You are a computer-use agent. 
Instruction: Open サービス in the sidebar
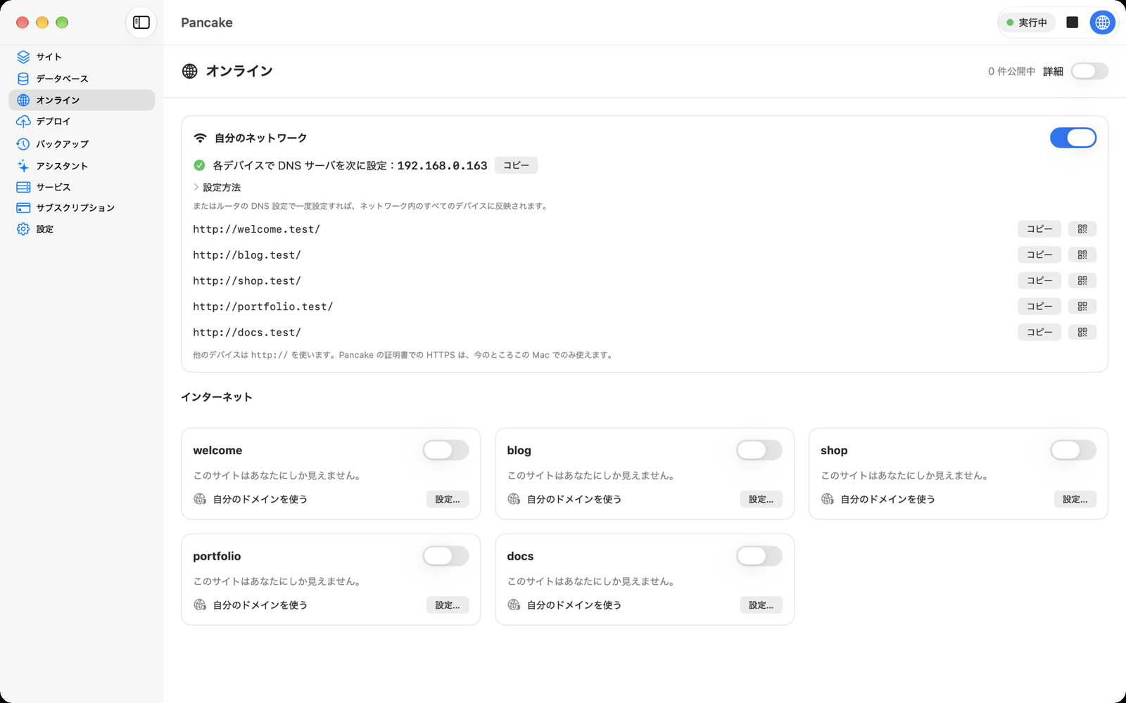tap(82, 187)
